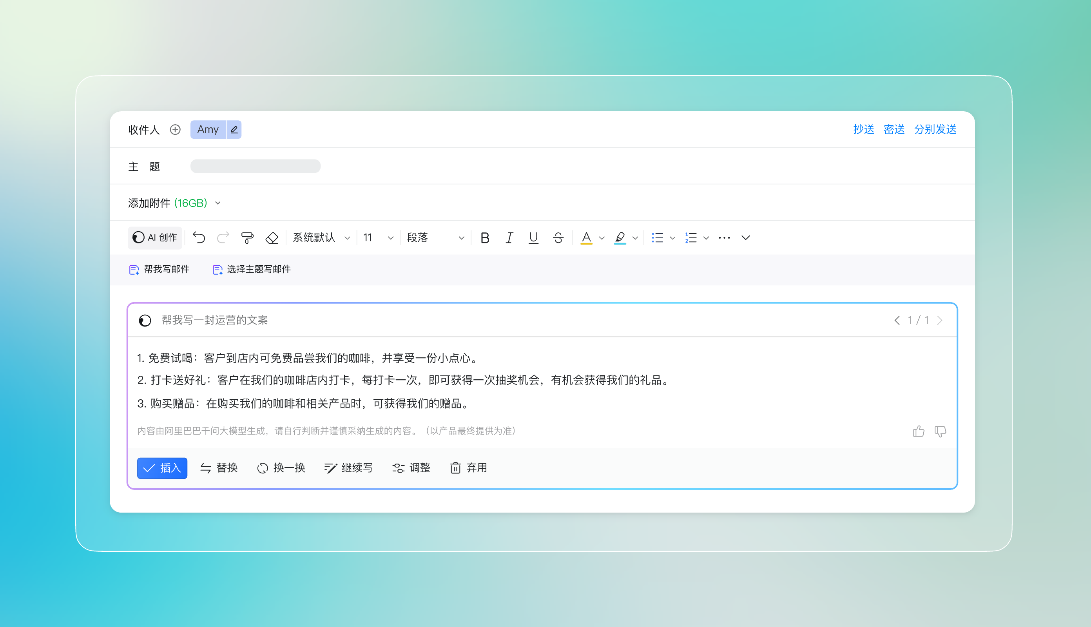Toggle italic formatting

509,238
